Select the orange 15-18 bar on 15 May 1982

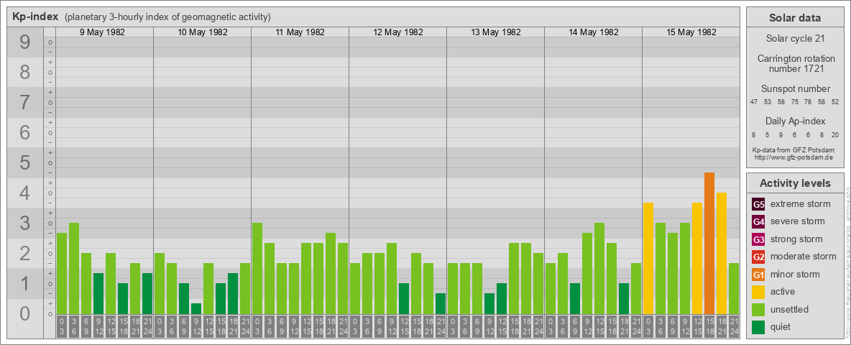709,243
